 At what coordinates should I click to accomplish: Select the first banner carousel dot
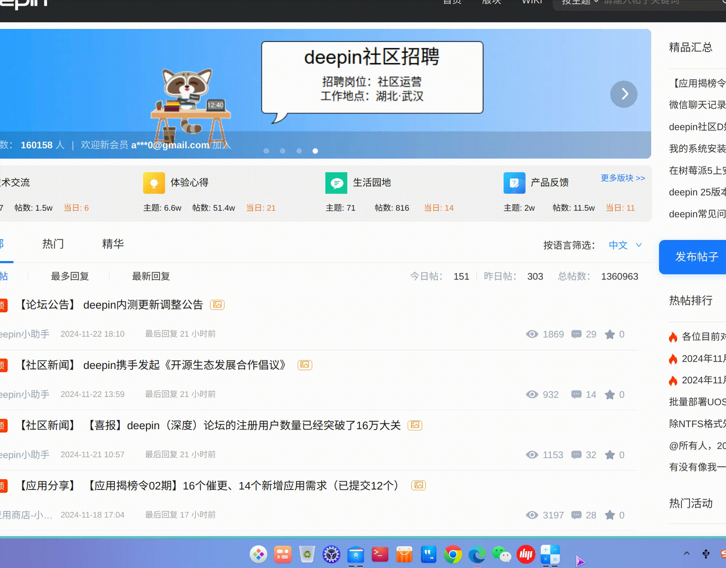tap(266, 151)
